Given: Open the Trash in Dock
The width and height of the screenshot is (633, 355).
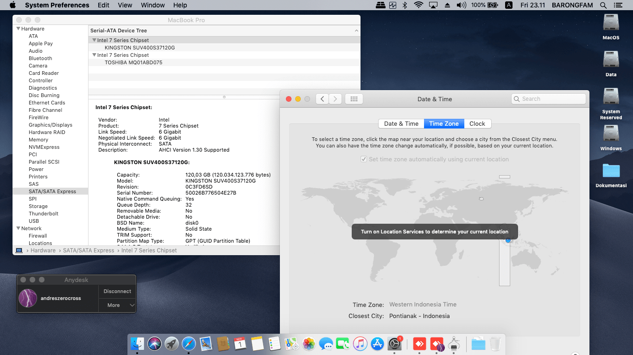Looking at the screenshot, I should click(495, 344).
